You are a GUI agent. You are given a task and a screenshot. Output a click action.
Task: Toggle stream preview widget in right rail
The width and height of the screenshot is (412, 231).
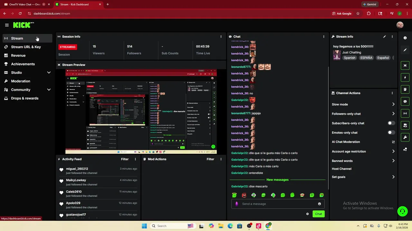pos(405,65)
